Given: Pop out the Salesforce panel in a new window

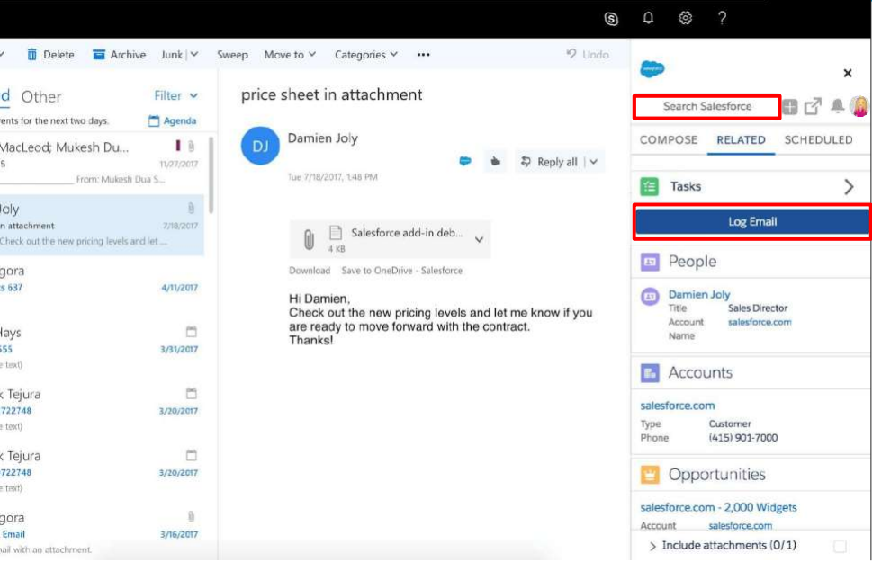Looking at the screenshot, I should (x=813, y=106).
